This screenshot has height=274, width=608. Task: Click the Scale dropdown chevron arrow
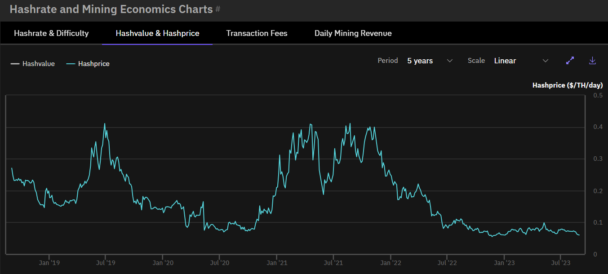point(546,61)
